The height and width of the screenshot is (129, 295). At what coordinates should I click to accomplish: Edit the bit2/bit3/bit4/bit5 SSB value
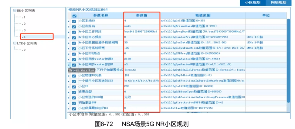[x=142, y=81]
